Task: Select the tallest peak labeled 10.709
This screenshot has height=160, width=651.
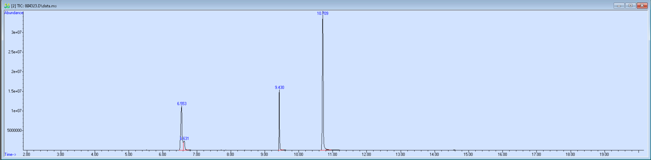Action: click(x=322, y=13)
